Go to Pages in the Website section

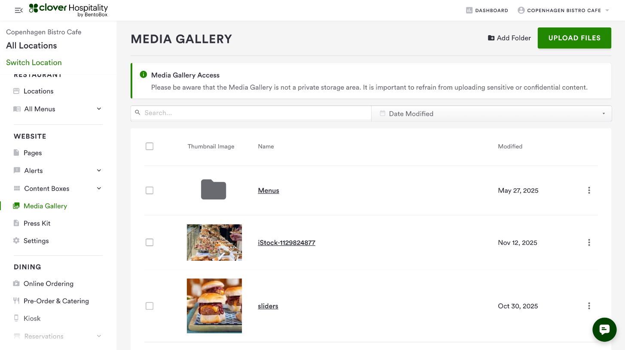(x=33, y=153)
